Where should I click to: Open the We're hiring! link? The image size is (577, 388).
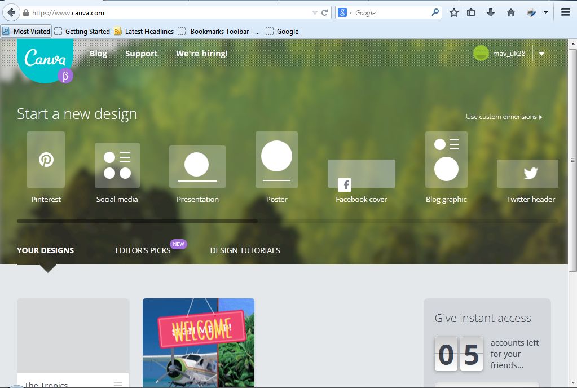[201, 54]
